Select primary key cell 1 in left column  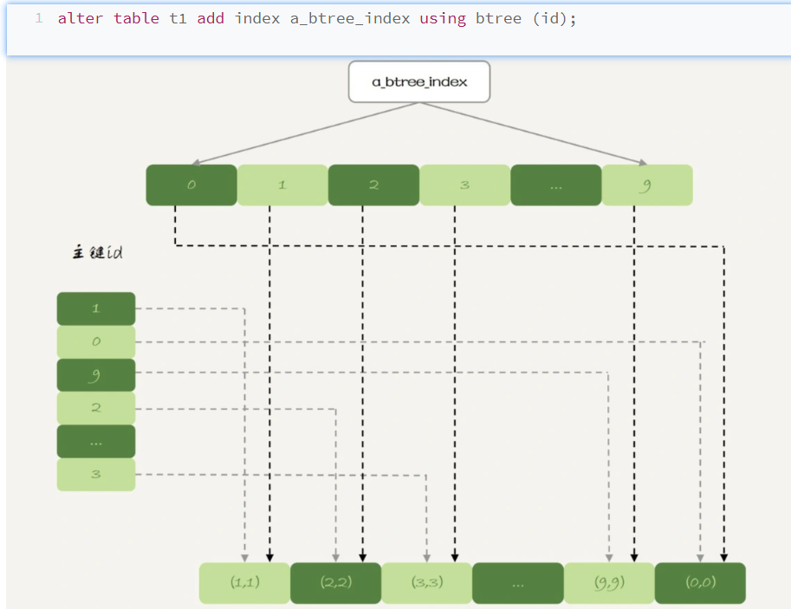point(96,308)
